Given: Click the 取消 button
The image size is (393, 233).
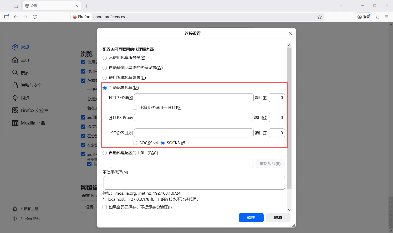Looking at the screenshot, I should click(278, 218).
